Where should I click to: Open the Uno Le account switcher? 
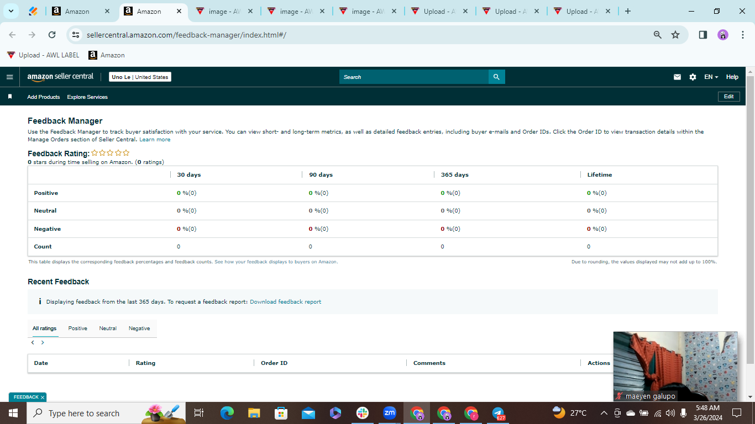[140, 77]
